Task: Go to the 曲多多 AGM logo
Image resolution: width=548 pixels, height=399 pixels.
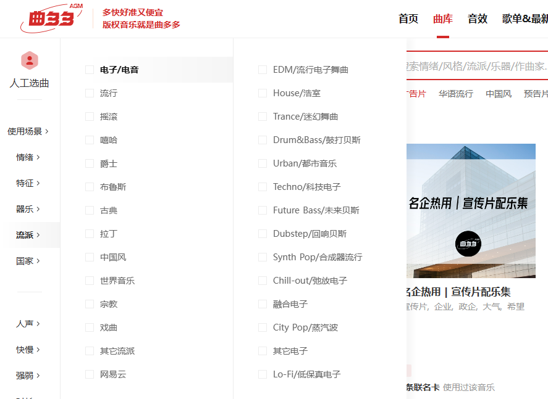Action: pos(52,18)
